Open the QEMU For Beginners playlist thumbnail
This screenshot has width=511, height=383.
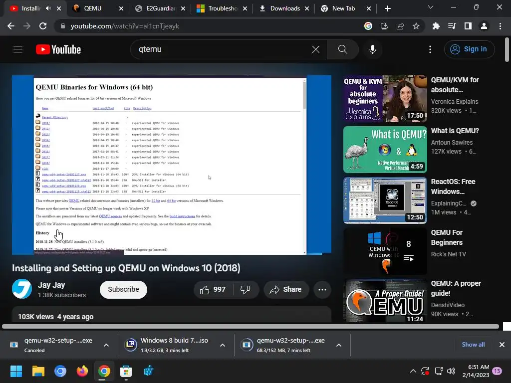385,251
